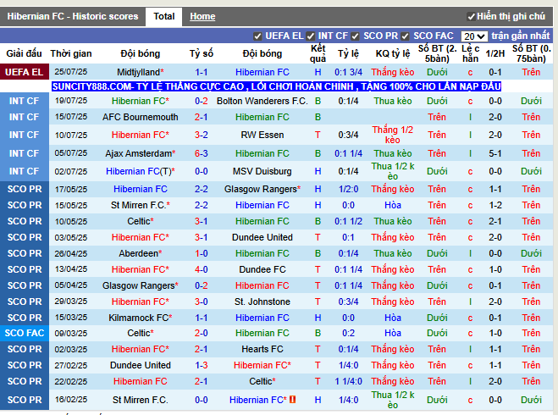Uncheck the SCO FAC filter checkbox
The height and width of the screenshot is (415, 558).
coord(405,36)
